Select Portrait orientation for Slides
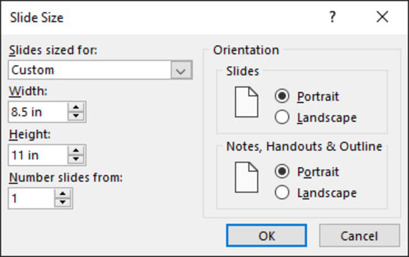The height and width of the screenshot is (257, 409). [282, 96]
